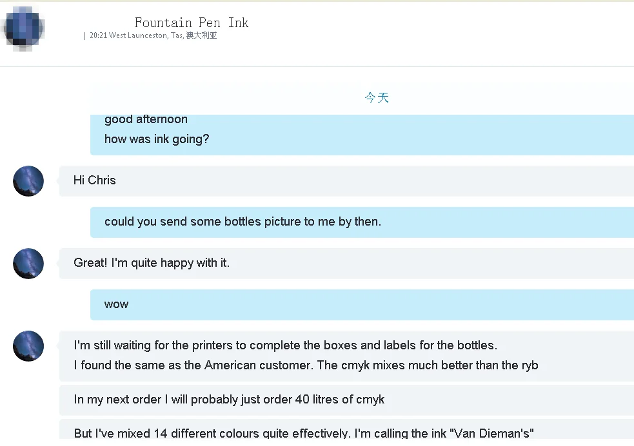Select the "could you send some bottles picture" message
This screenshot has height=446, width=634.
click(x=243, y=222)
